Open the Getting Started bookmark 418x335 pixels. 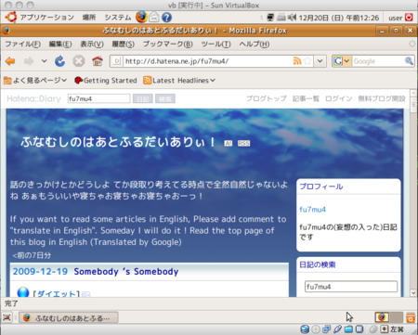(x=106, y=81)
